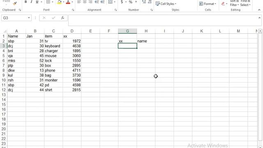
Task: Apply percent style
Action: [131, 2]
